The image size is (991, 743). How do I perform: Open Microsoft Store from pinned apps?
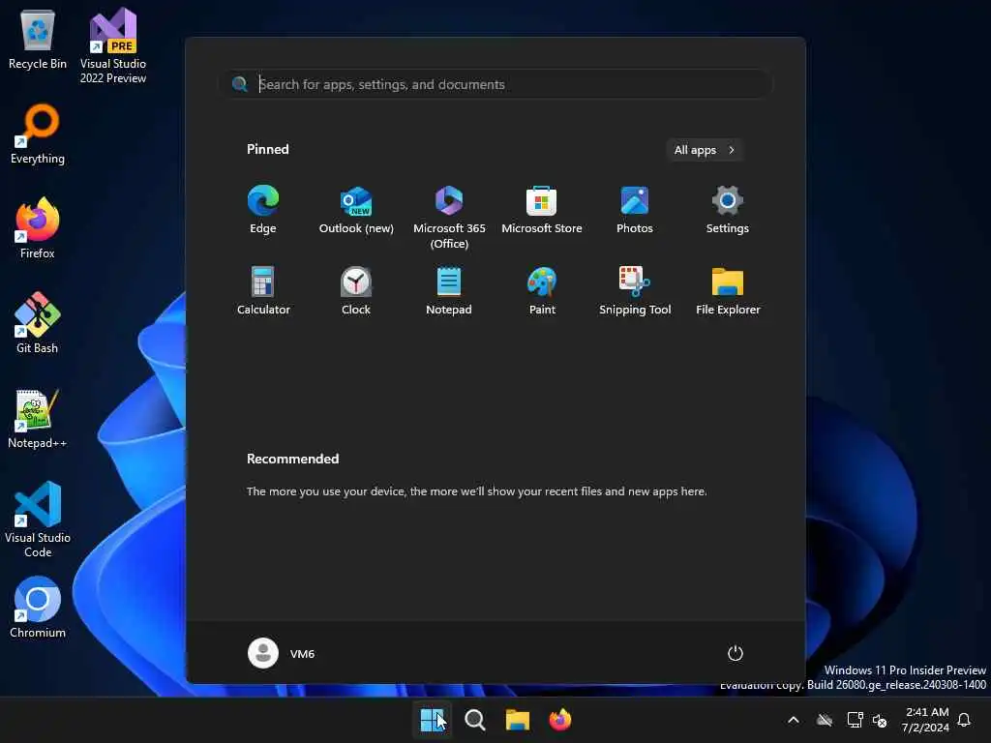click(542, 210)
